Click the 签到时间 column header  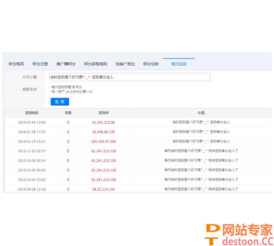coord(32,113)
